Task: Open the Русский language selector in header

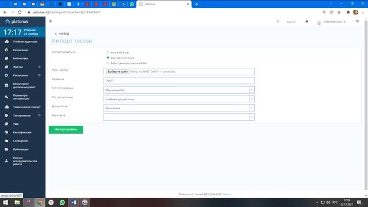Action: click(x=291, y=22)
